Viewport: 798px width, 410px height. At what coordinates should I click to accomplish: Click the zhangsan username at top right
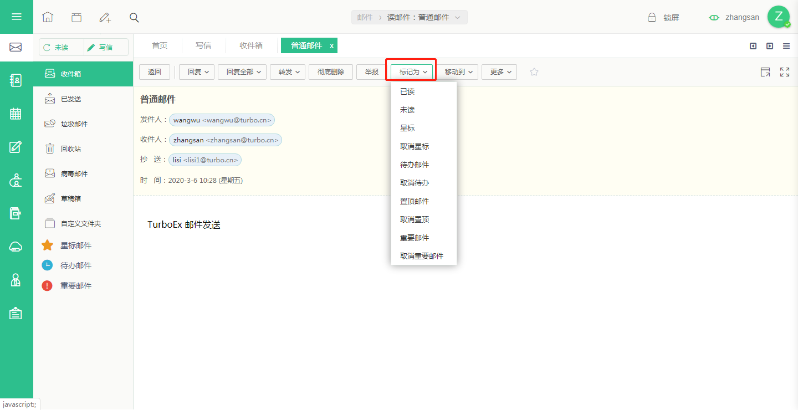coord(742,17)
